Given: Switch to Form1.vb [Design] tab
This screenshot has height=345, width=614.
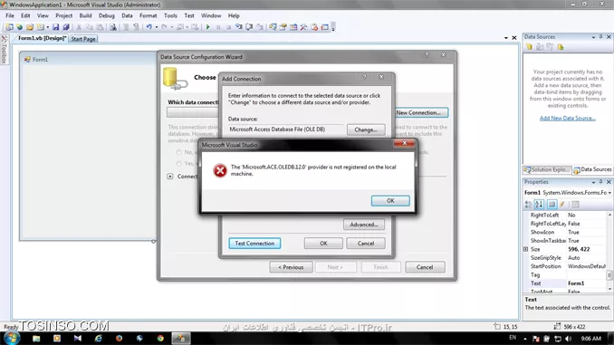Looking at the screenshot, I should coord(42,38).
